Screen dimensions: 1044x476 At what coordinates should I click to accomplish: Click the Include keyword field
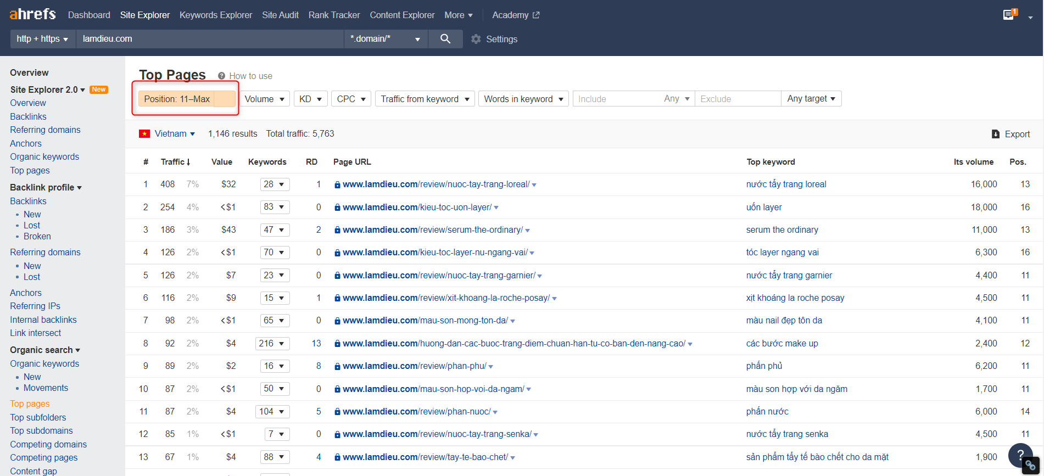click(x=616, y=99)
